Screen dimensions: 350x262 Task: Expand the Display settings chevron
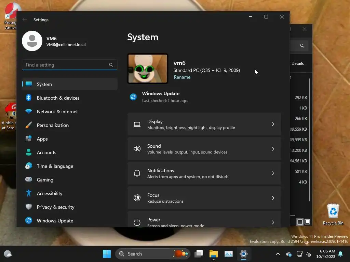click(273, 124)
